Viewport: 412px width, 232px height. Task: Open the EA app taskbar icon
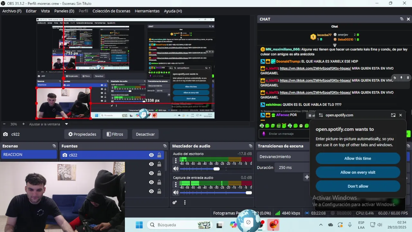pos(273,225)
